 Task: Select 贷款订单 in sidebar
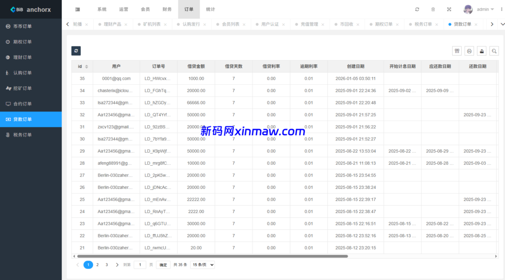click(31, 119)
